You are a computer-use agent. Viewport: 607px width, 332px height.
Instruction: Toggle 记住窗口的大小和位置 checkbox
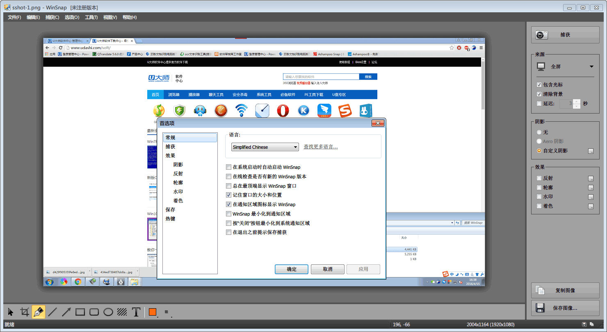[229, 195]
